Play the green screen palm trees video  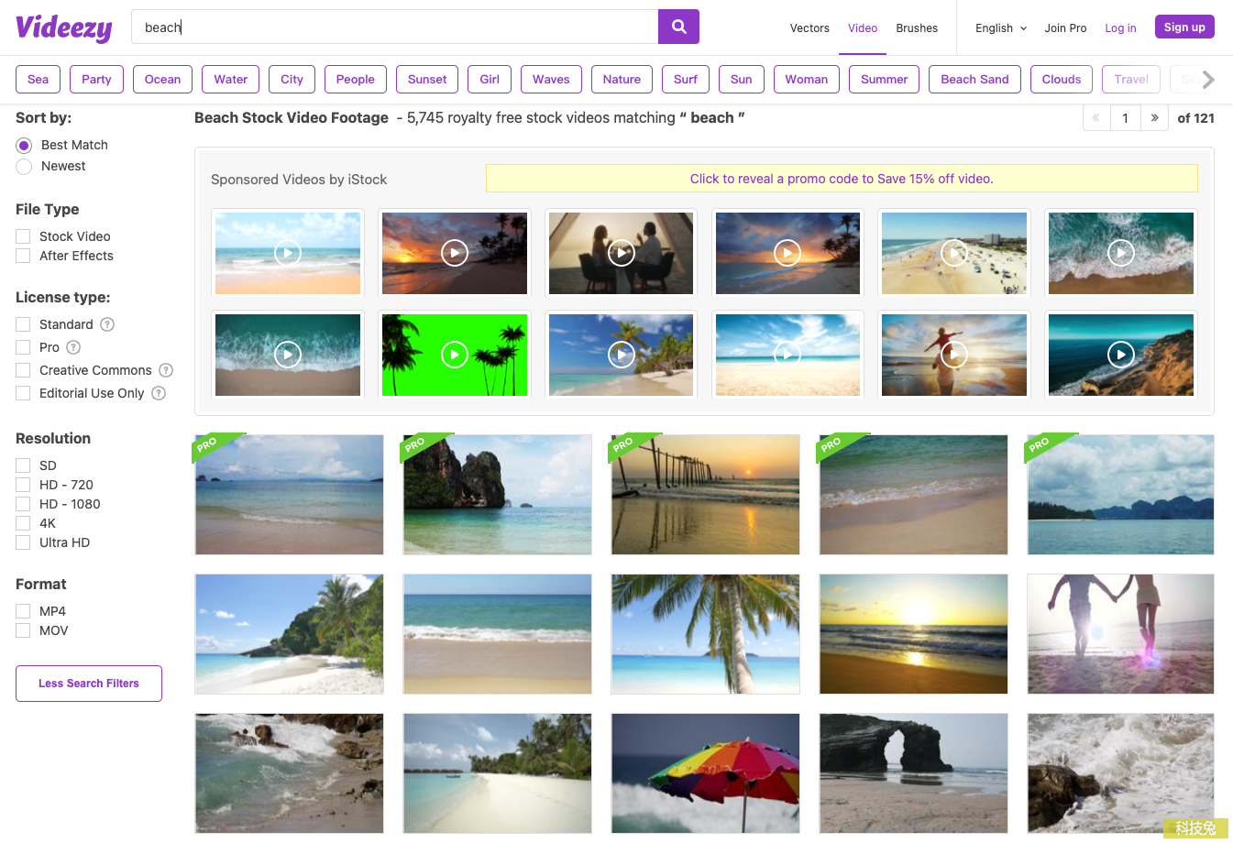coord(455,355)
